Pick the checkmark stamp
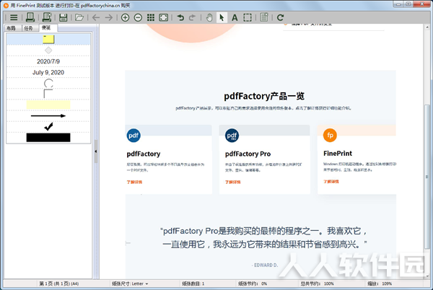This screenshot has width=433, height=290. tap(48, 127)
